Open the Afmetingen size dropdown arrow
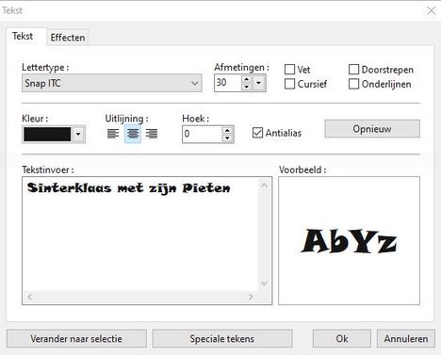The height and width of the screenshot is (355, 441). pyautogui.click(x=258, y=83)
